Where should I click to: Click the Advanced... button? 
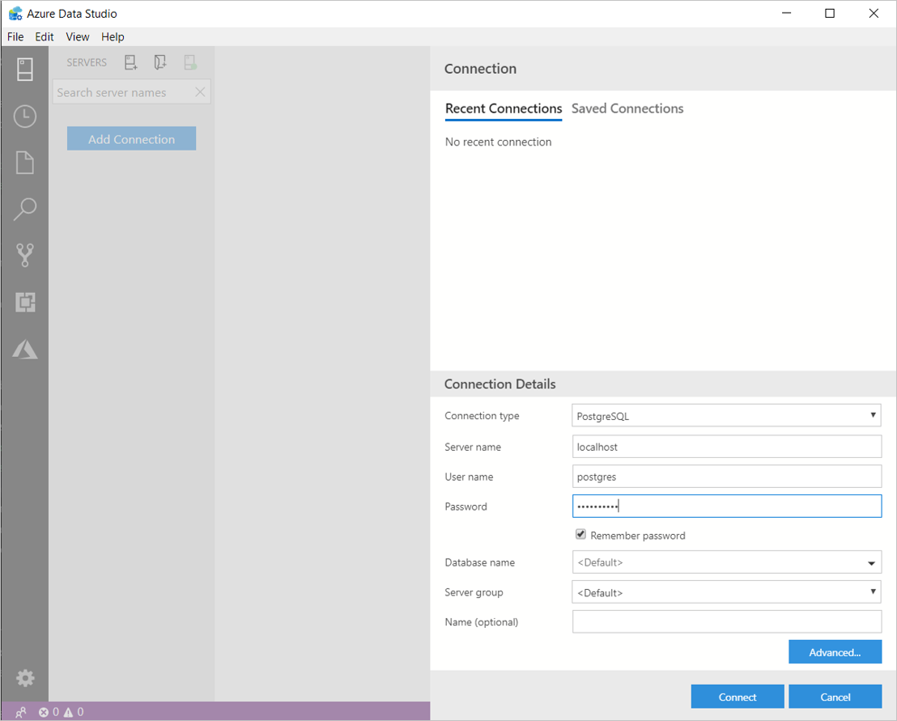click(x=835, y=652)
